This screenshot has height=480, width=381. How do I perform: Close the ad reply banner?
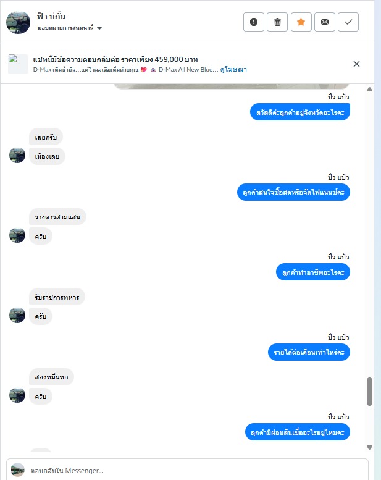356,64
